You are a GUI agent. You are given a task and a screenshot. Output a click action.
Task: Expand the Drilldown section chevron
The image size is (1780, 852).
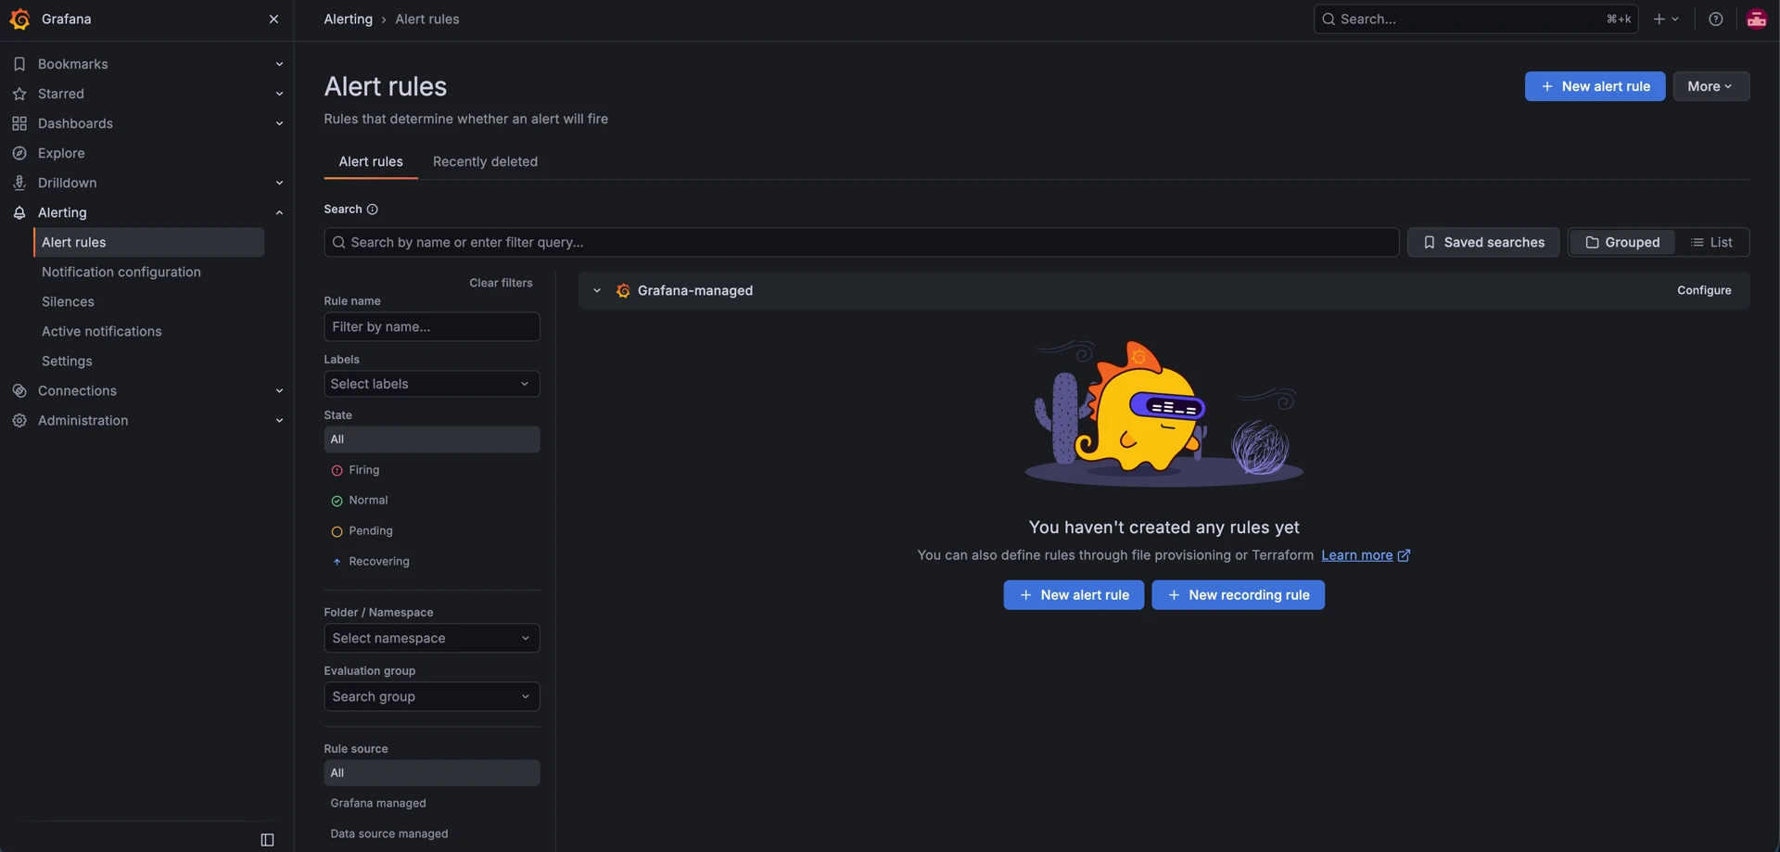coord(279,183)
